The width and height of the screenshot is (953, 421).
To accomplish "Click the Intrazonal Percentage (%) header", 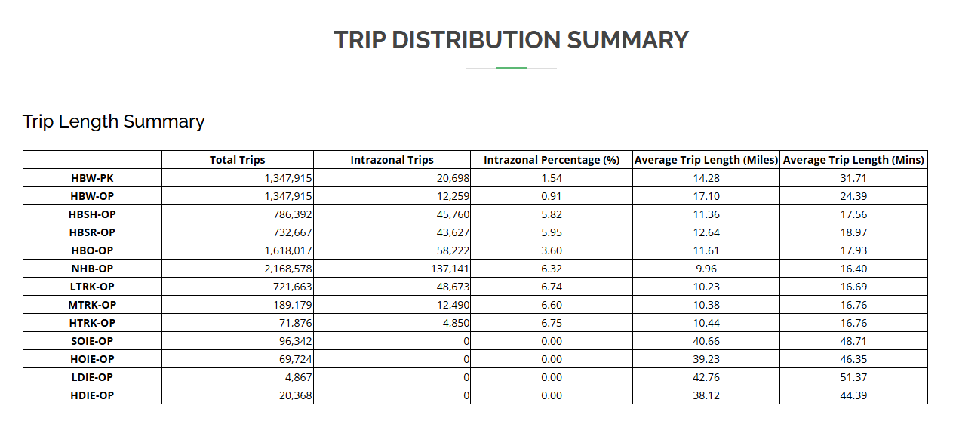I will [552, 160].
